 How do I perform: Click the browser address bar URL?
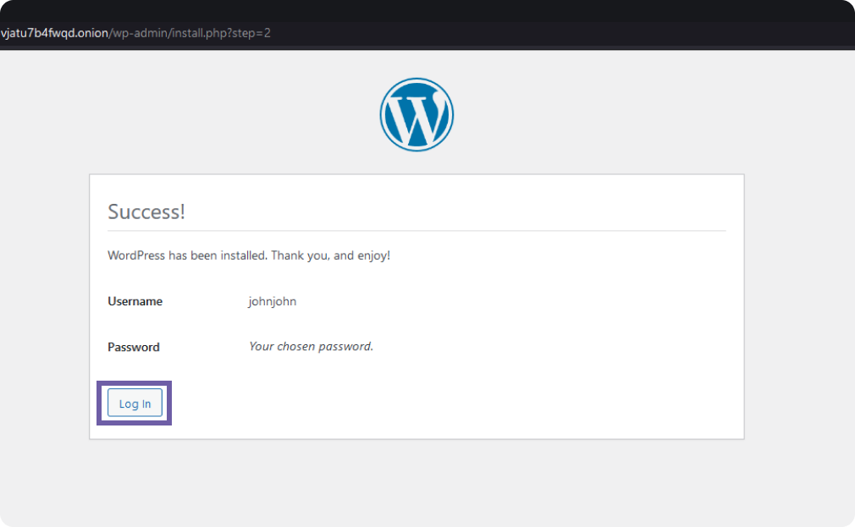click(x=135, y=33)
